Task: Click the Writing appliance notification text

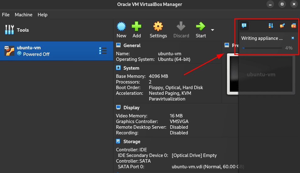Action: point(262,38)
